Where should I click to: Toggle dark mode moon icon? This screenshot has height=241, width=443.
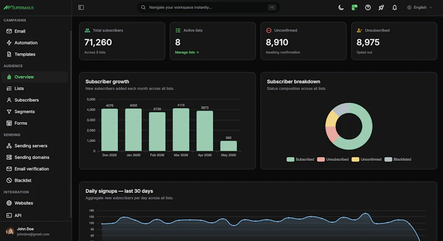pyautogui.click(x=341, y=7)
